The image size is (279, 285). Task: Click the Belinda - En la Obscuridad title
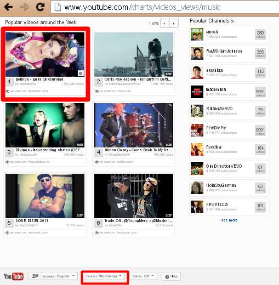click(x=39, y=79)
